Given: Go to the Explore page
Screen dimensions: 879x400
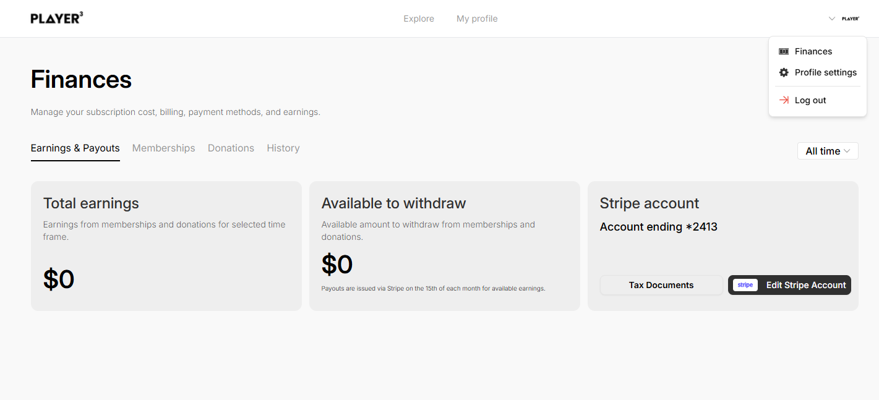Looking at the screenshot, I should (x=419, y=19).
